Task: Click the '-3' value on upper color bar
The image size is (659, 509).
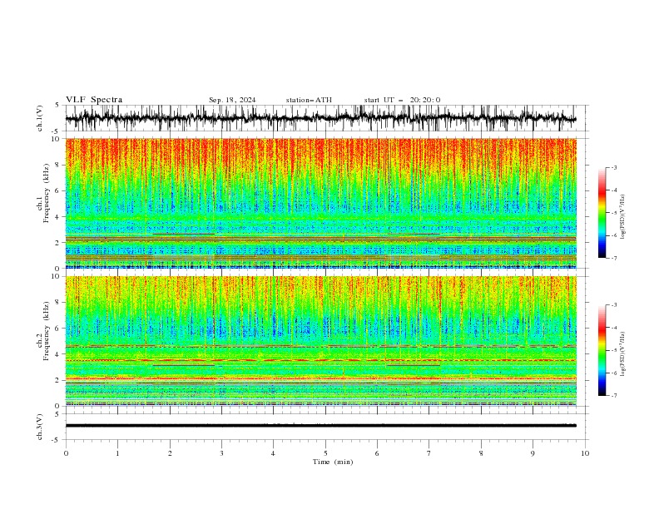Action: 614,167
